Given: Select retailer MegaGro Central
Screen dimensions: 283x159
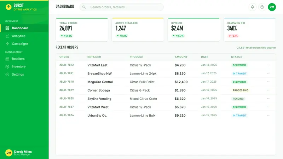Looking at the screenshot, I should (100, 82).
